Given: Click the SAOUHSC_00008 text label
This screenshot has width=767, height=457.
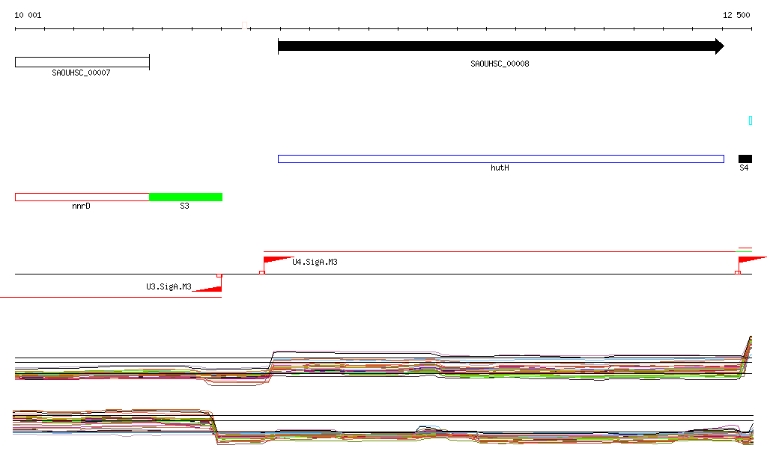Looking at the screenshot, I should tap(500, 64).
